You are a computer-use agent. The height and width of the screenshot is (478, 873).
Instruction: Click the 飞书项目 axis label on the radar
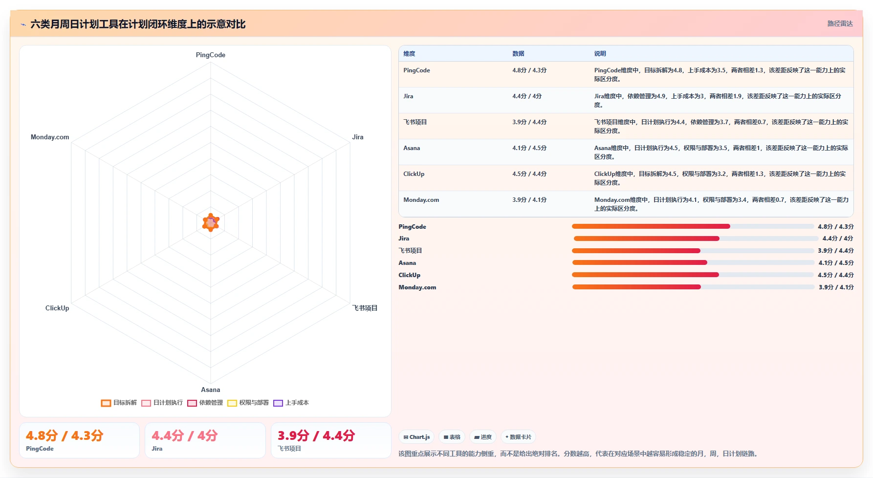pos(365,308)
